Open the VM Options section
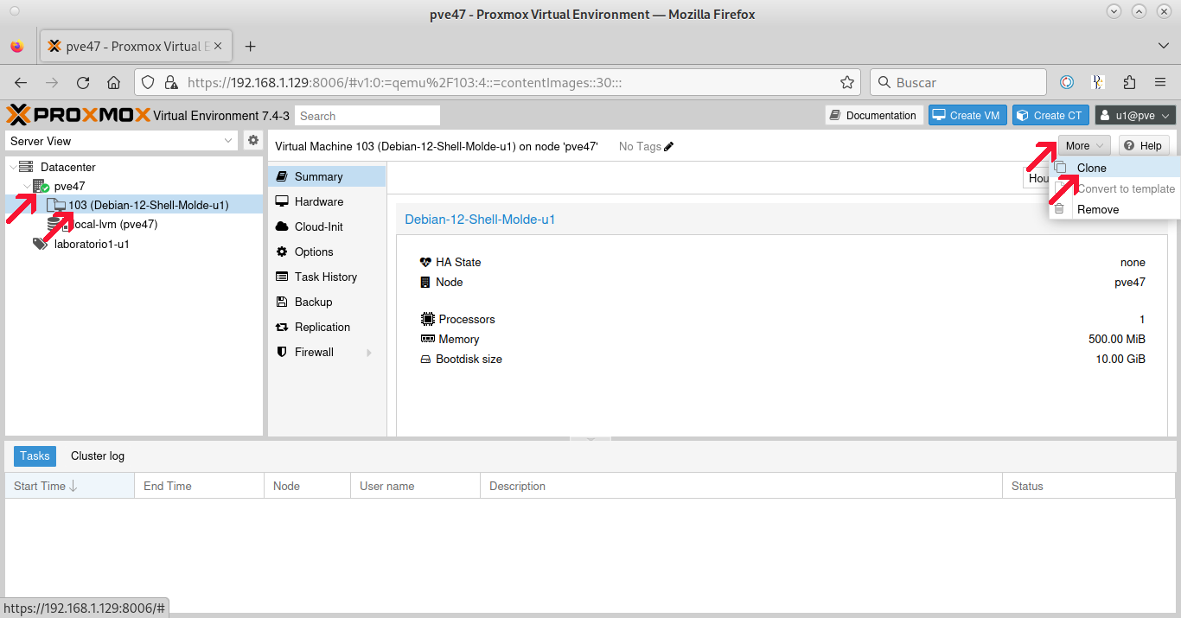 (327, 252)
